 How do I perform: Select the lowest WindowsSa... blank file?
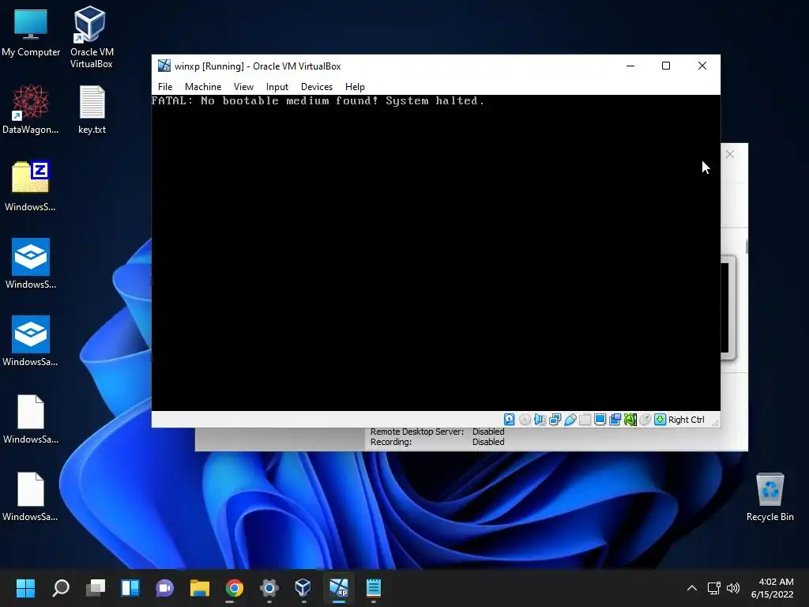coord(31,496)
